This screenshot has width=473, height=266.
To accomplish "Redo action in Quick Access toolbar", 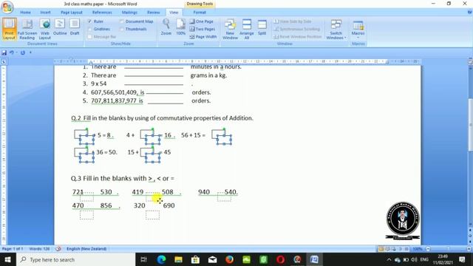I will pyautogui.click(x=23, y=52).
